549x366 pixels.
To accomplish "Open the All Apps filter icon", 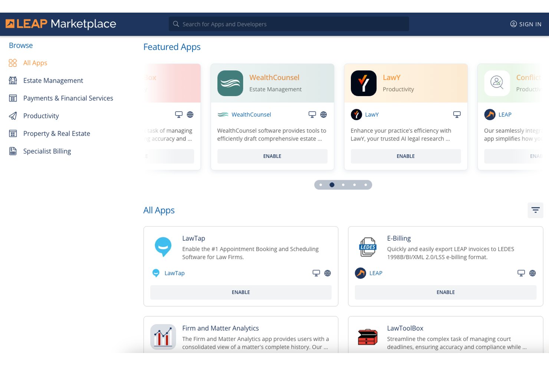I will pyautogui.click(x=535, y=210).
